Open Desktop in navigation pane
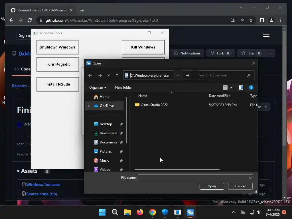This screenshot has width=292, height=219. pos(106,124)
